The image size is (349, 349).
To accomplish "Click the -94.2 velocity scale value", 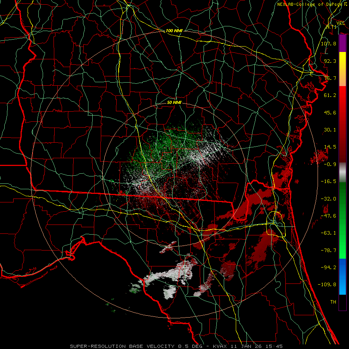I will [x=328, y=268].
